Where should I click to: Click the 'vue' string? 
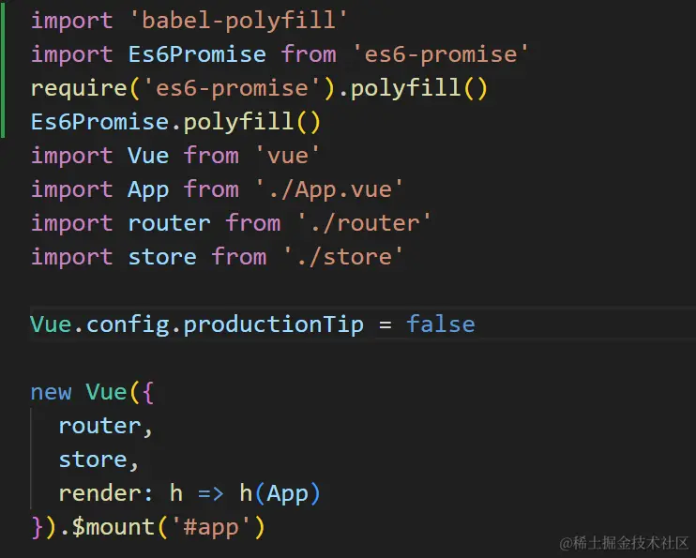tap(288, 156)
